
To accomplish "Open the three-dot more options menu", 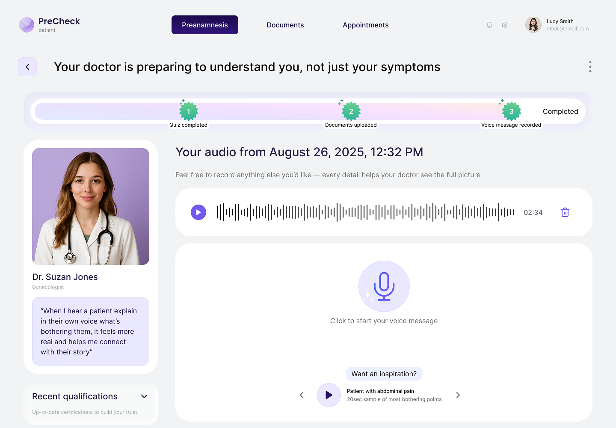I will pyautogui.click(x=590, y=67).
